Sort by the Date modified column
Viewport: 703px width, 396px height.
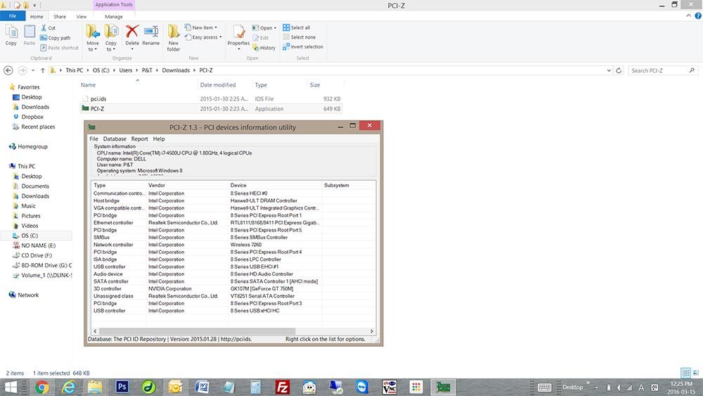(x=218, y=85)
